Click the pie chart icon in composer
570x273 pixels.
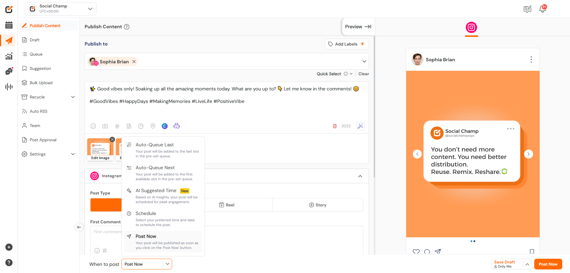pos(141,126)
